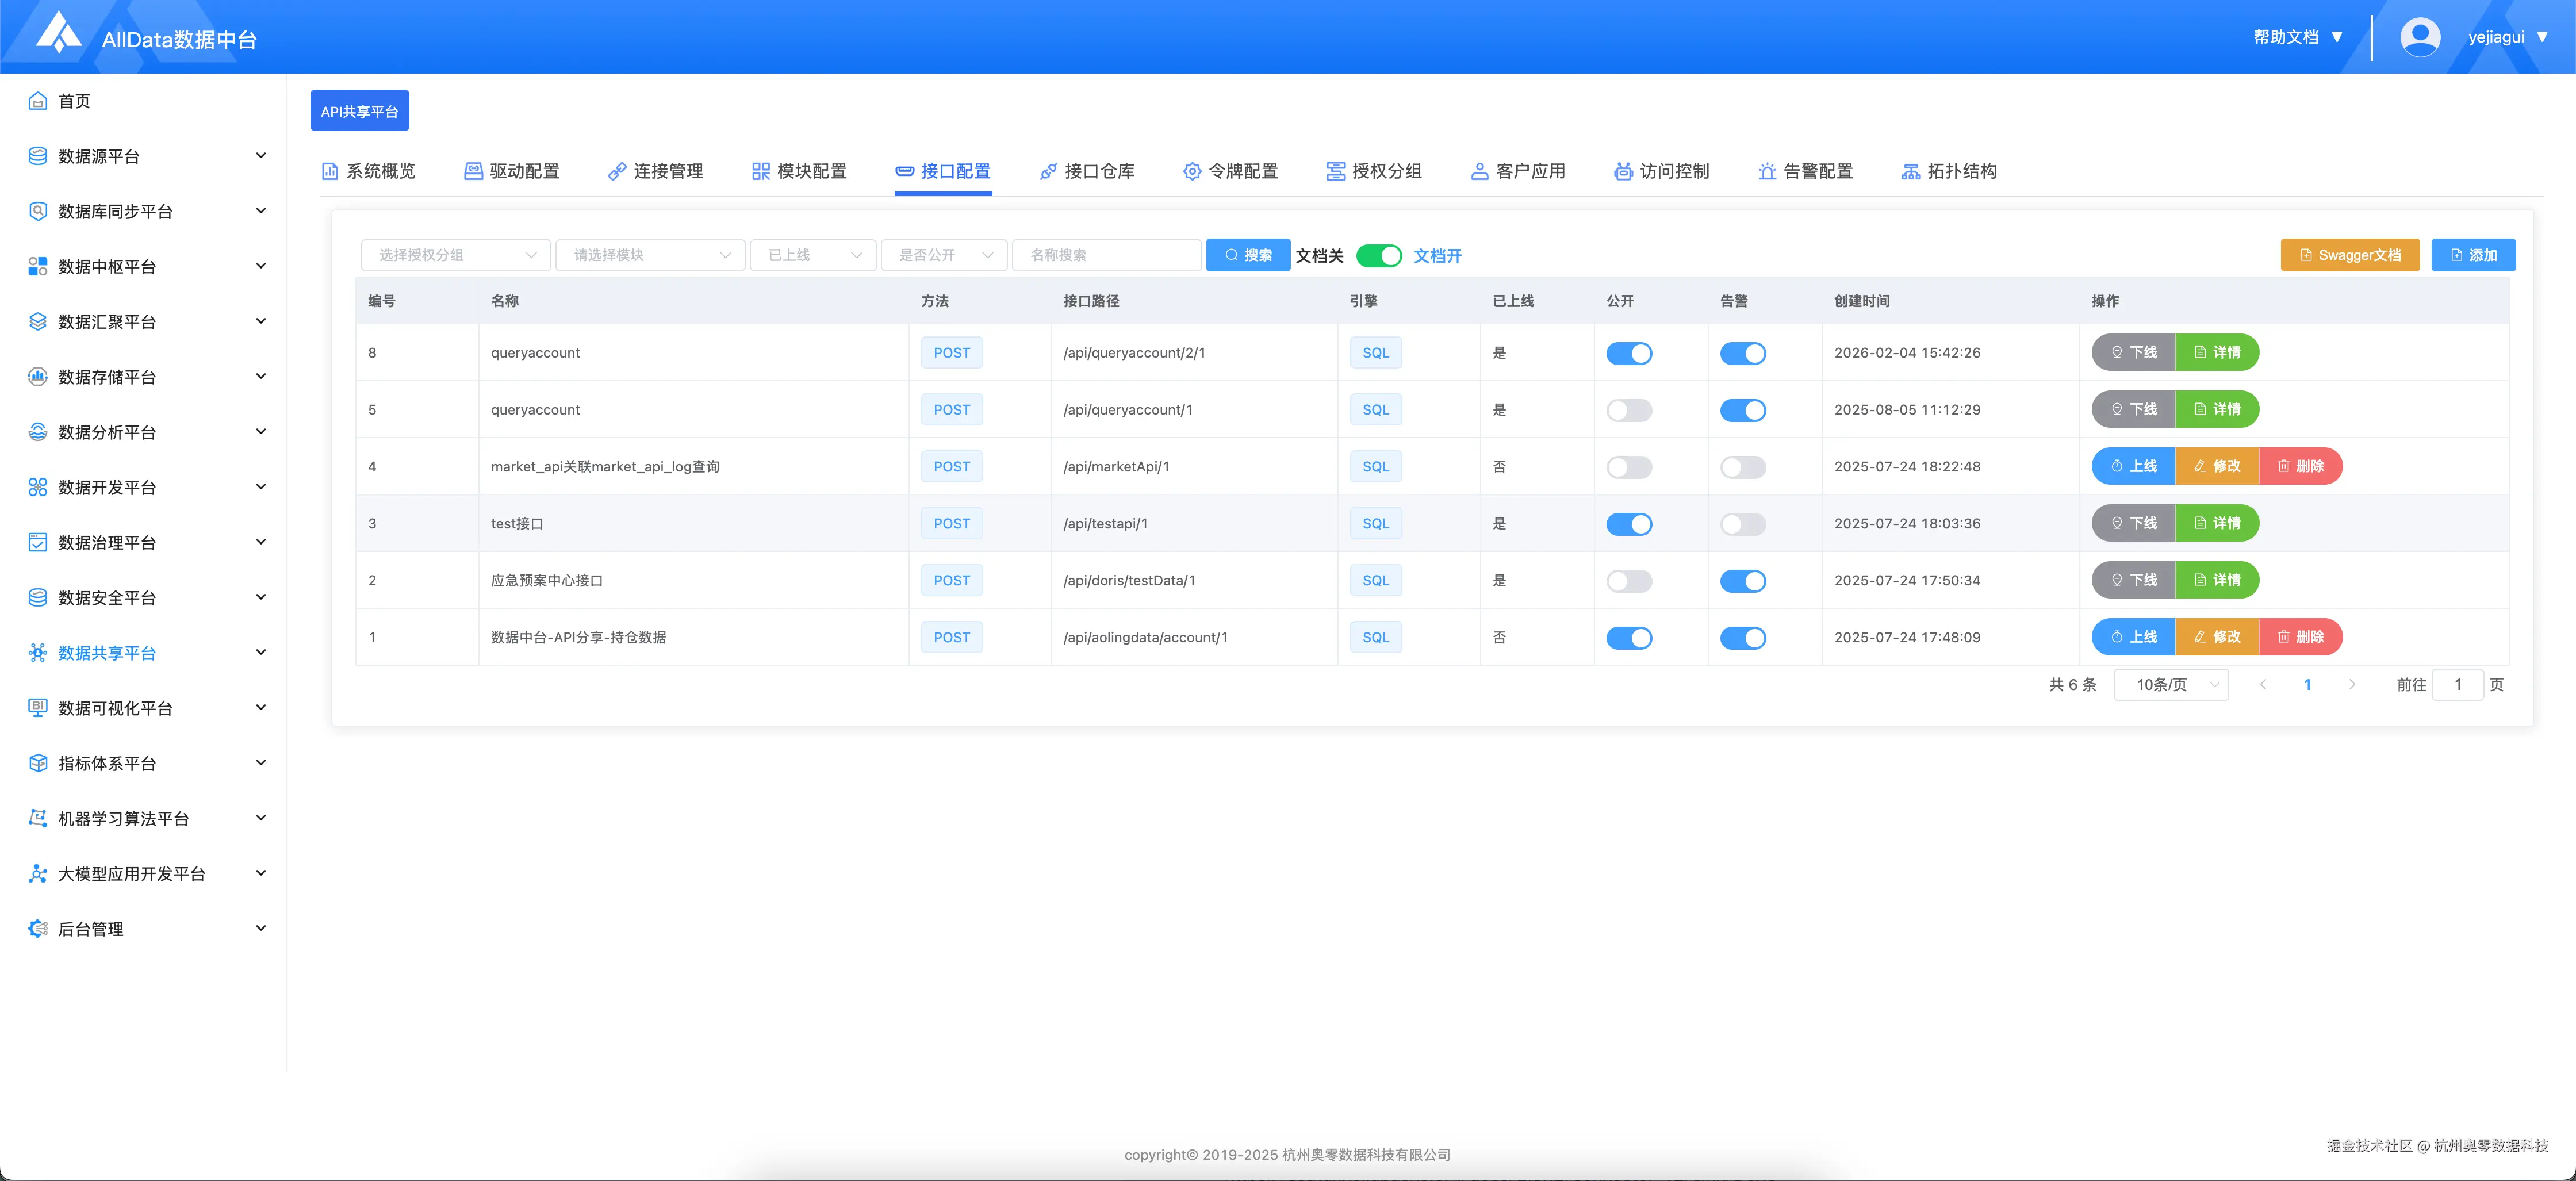Open the 10条/页 page size dropdown
The width and height of the screenshot is (2576, 1181).
(x=2171, y=685)
